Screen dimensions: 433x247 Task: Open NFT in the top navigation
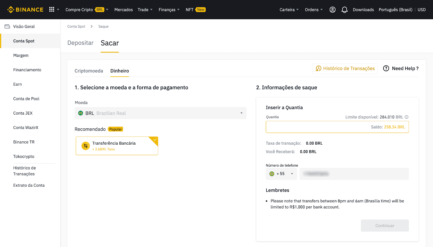tap(189, 10)
